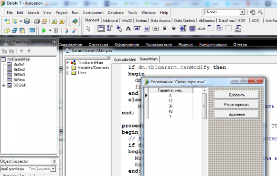Expand the TfrmGarantMain class node
The image size is (277, 176).
tap(68, 62)
